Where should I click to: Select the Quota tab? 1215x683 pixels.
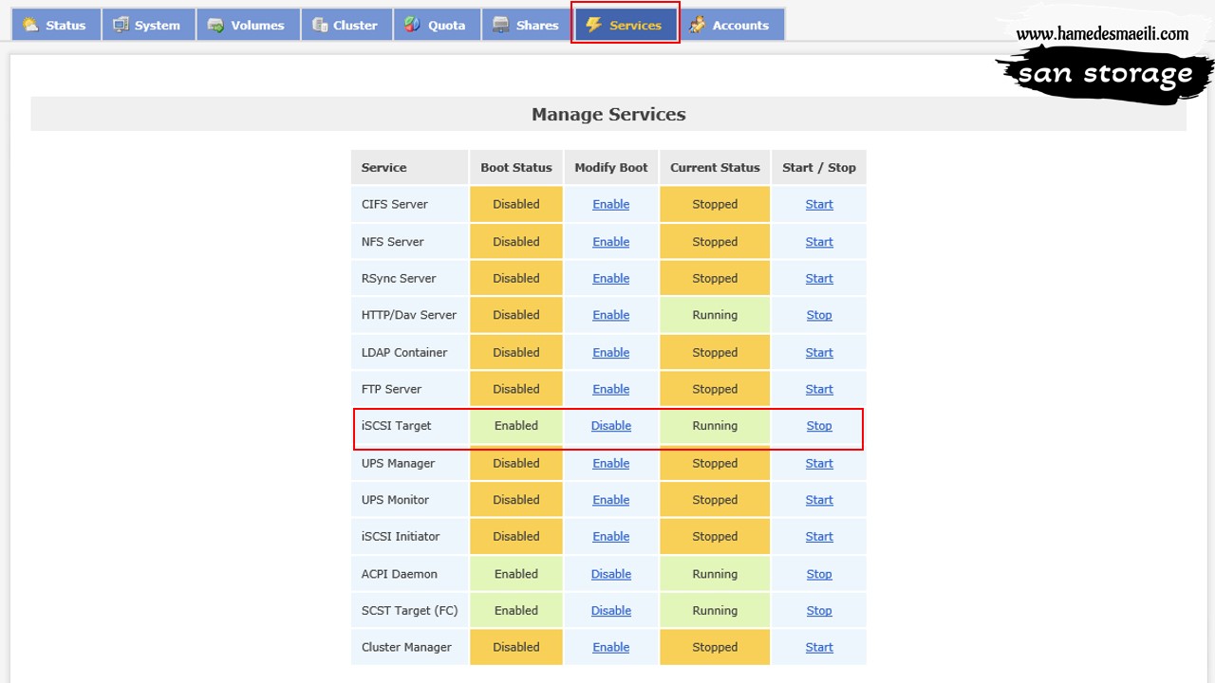[436, 25]
